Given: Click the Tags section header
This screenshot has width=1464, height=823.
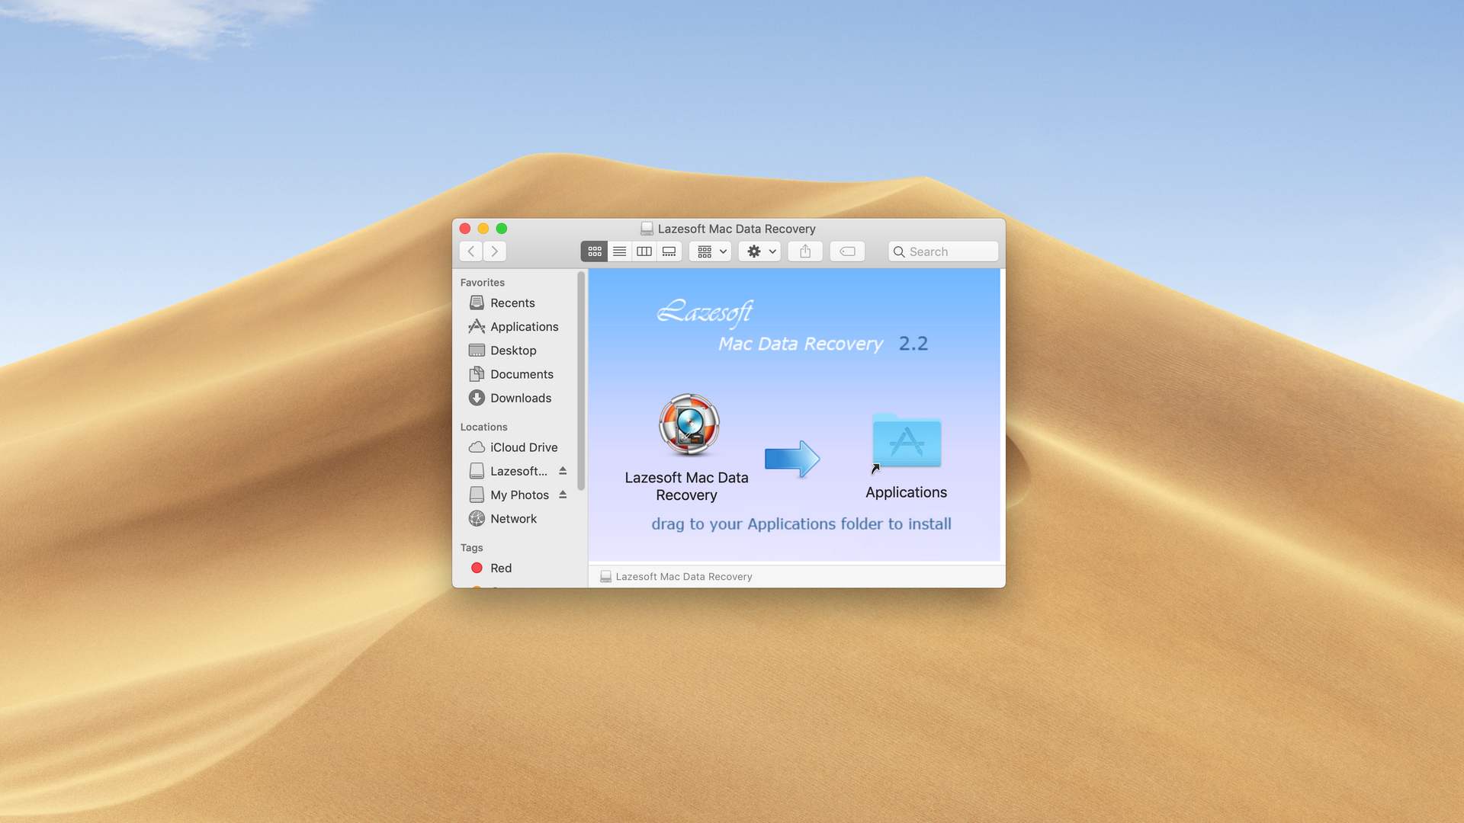Looking at the screenshot, I should tap(471, 548).
